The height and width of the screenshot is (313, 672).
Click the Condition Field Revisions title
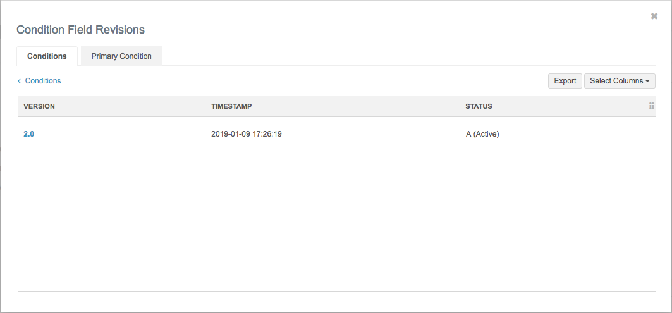80,30
